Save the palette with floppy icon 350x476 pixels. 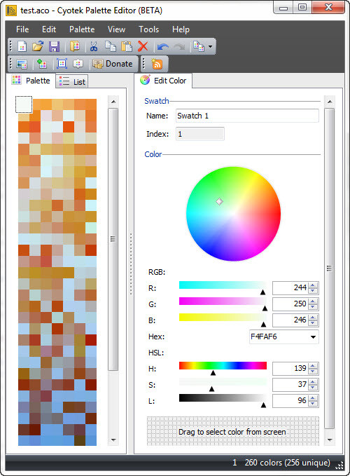pos(54,46)
